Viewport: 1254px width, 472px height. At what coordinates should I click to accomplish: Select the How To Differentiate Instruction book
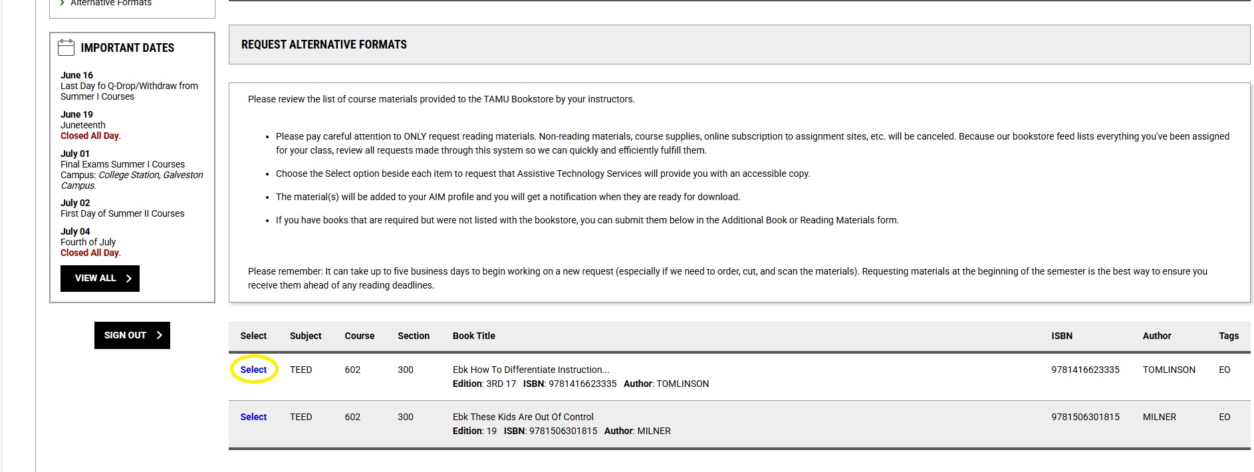tap(253, 370)
